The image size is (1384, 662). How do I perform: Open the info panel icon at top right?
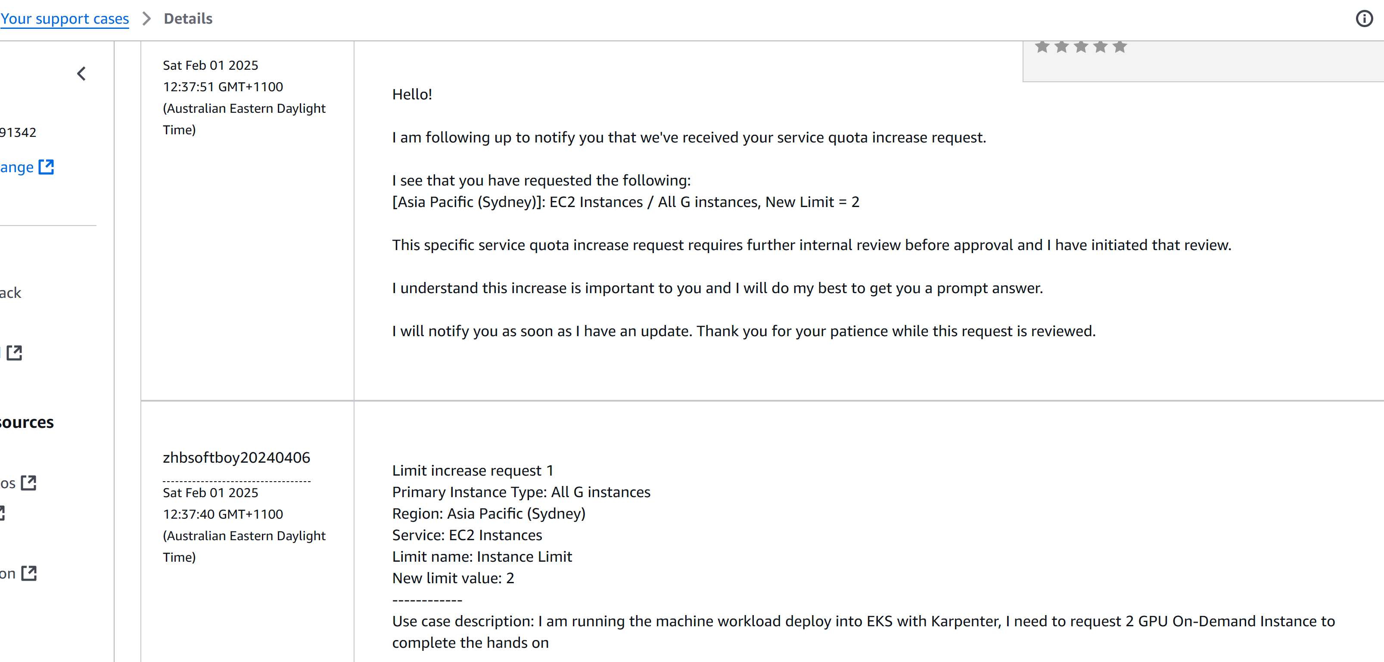pyautogui.click(x=1364, y=19)
